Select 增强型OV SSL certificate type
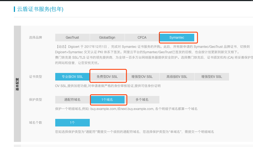The image size is (253, 147). (x=142, y=77)
